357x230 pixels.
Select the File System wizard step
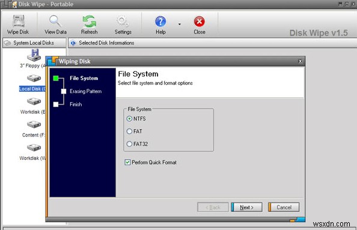point(84,78)
